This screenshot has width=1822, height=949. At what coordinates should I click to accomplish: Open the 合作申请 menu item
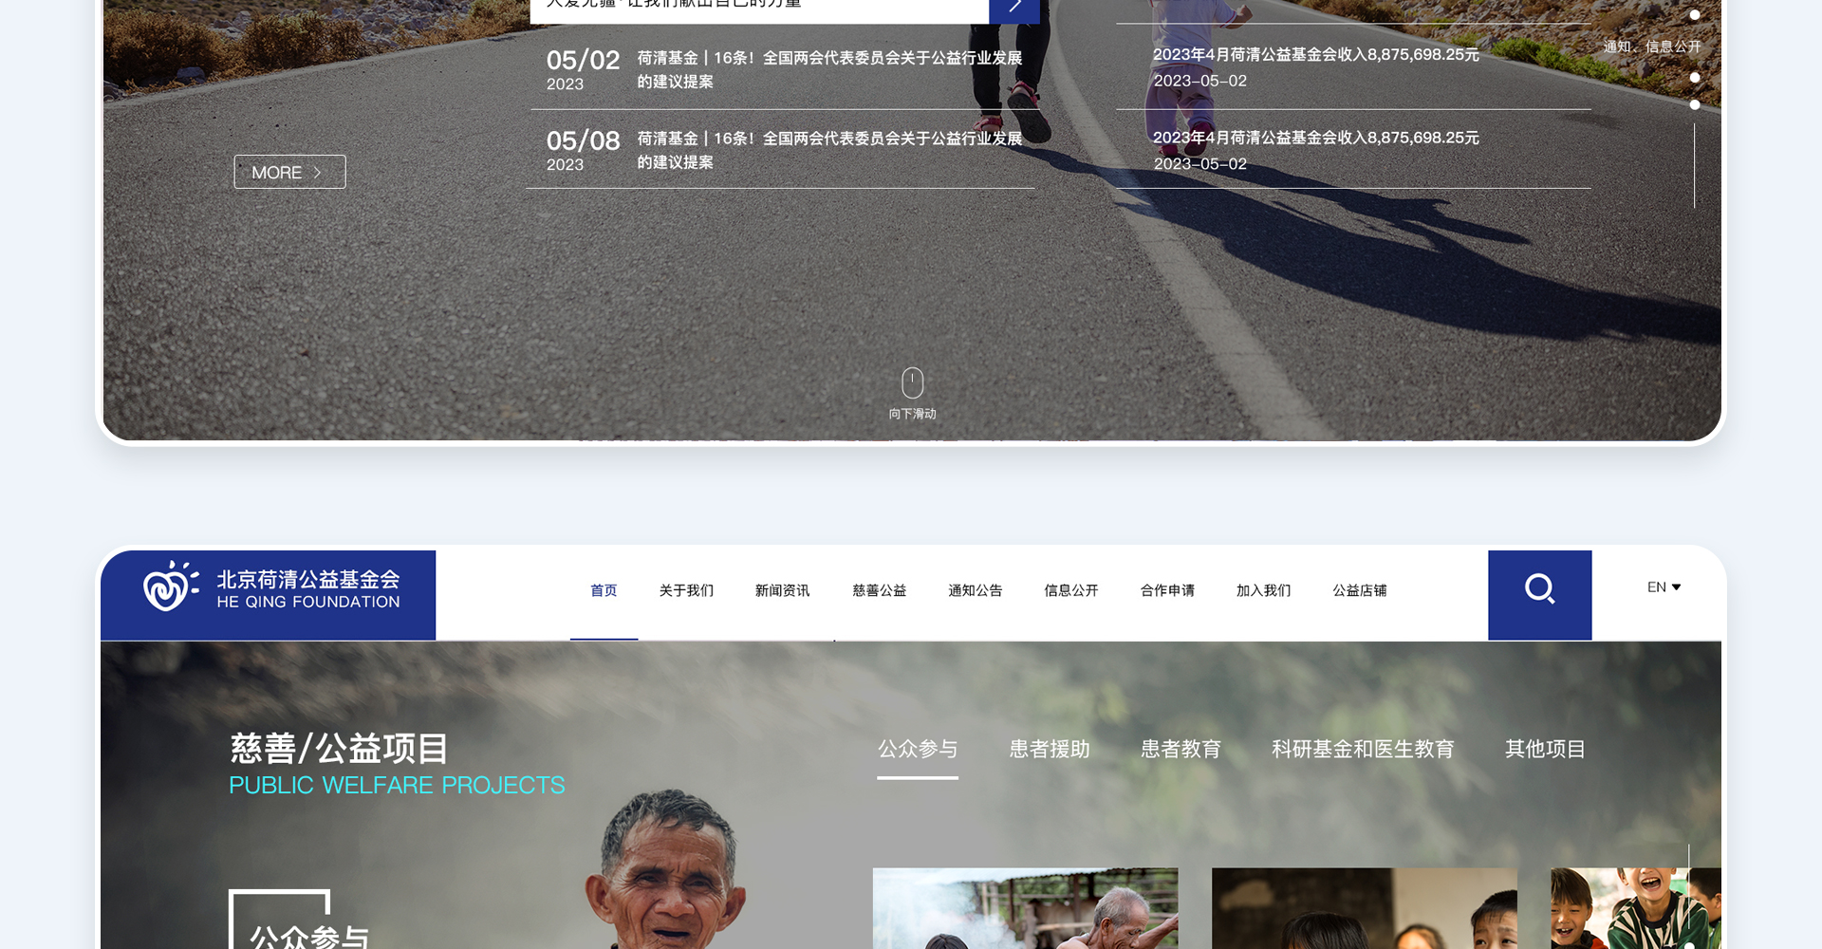coord(1167,590)
